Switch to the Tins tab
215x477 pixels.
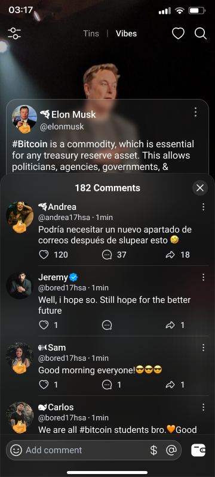91,33
